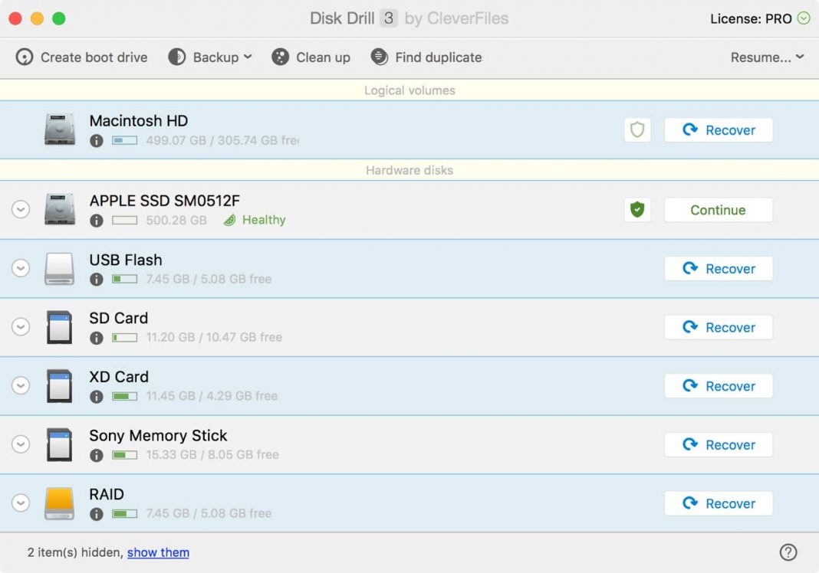The width and height of the screenshot is (819, 573).
Task: Click the green shield icon on APPLE SSD SM0512F
Action: (x=637, y=209)
